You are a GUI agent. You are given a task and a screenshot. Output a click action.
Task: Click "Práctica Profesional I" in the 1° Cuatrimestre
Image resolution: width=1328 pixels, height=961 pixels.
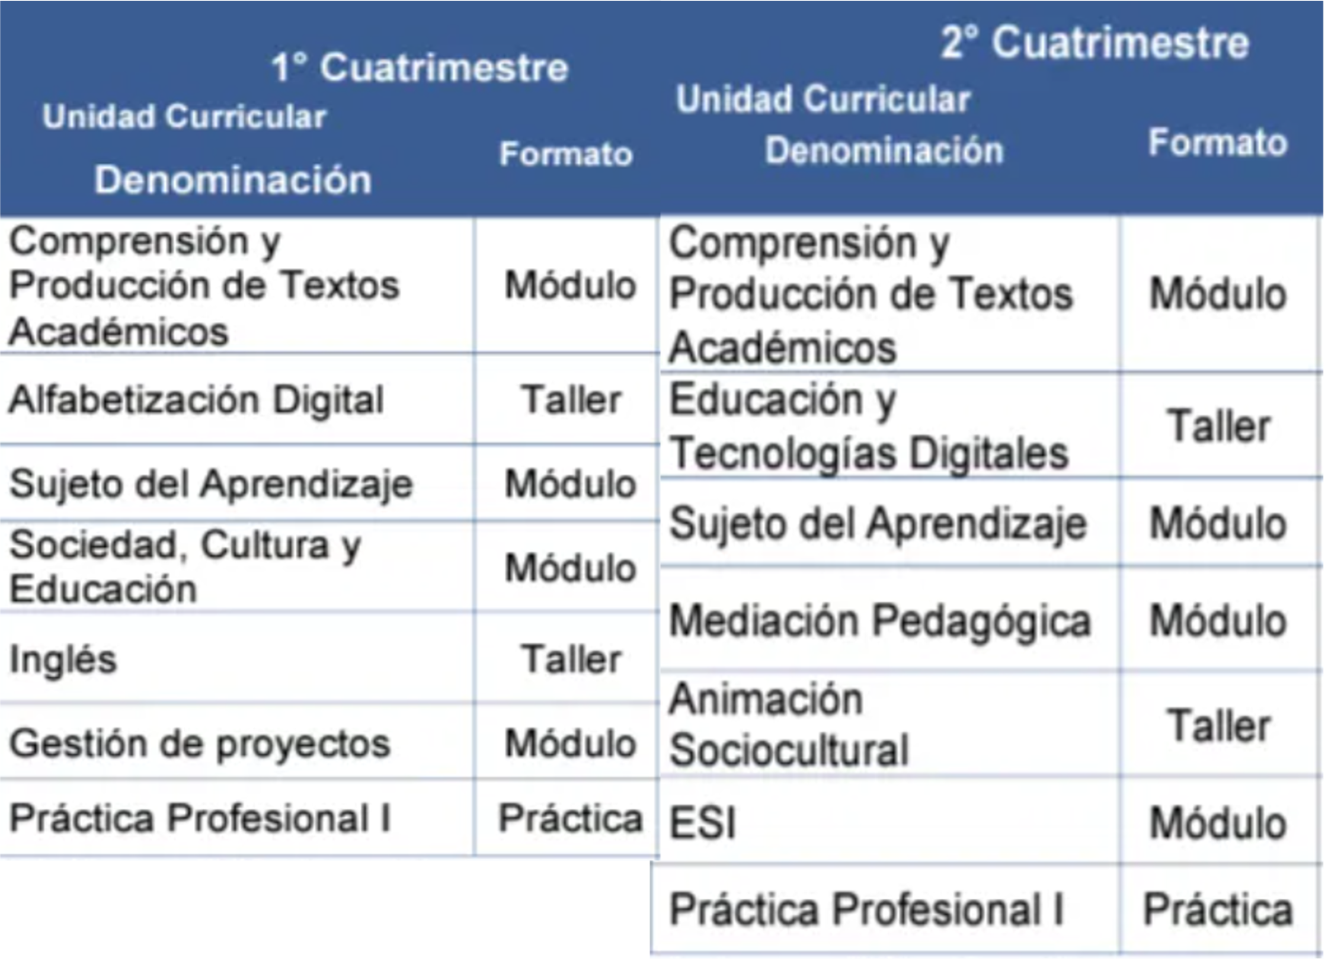tap(200, 818)
